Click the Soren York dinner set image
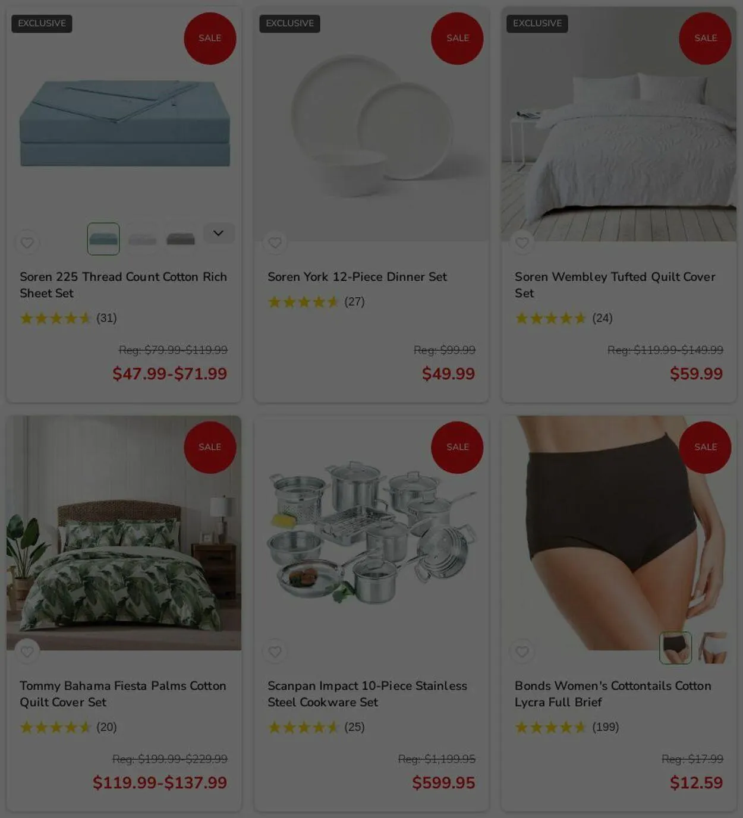This screenshot has height=818, width=743. click(x=371, y=124)
